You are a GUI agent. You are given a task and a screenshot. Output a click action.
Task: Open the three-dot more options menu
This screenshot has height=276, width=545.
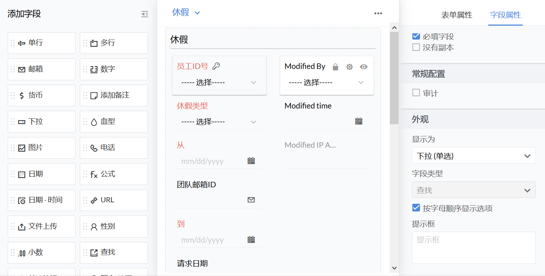point(378,13)
